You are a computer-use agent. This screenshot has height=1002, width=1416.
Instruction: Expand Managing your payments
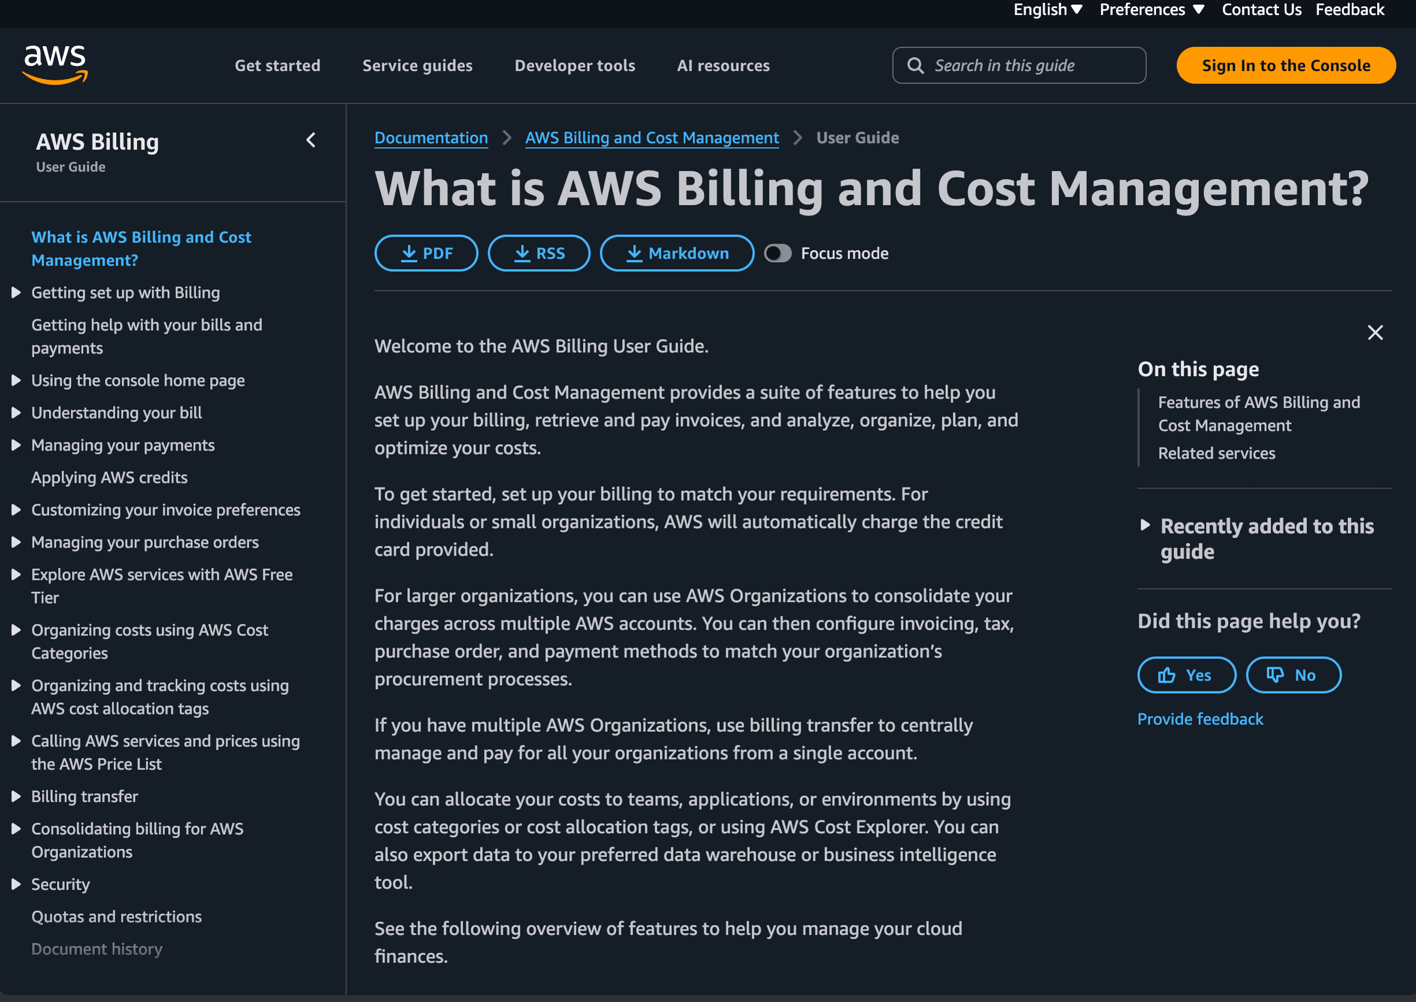(16, 445)
